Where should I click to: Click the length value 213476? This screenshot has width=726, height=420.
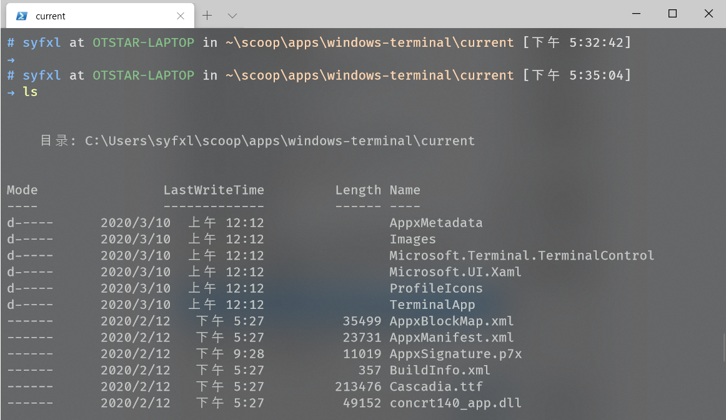tap(358, 387)
